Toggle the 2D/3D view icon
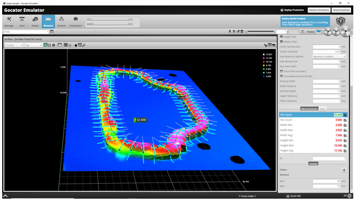356x201 pixels. [x=59, y=45]
